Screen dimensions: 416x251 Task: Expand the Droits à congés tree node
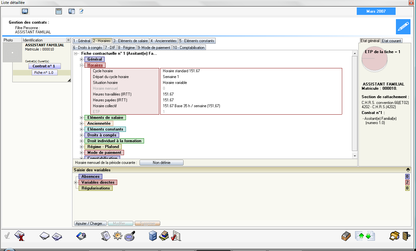(82, 135)
